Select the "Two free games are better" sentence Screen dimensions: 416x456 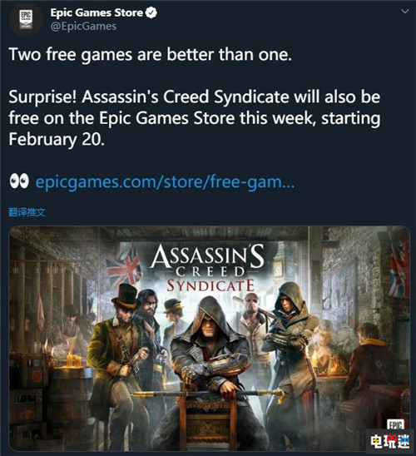(x=151, y=54)
